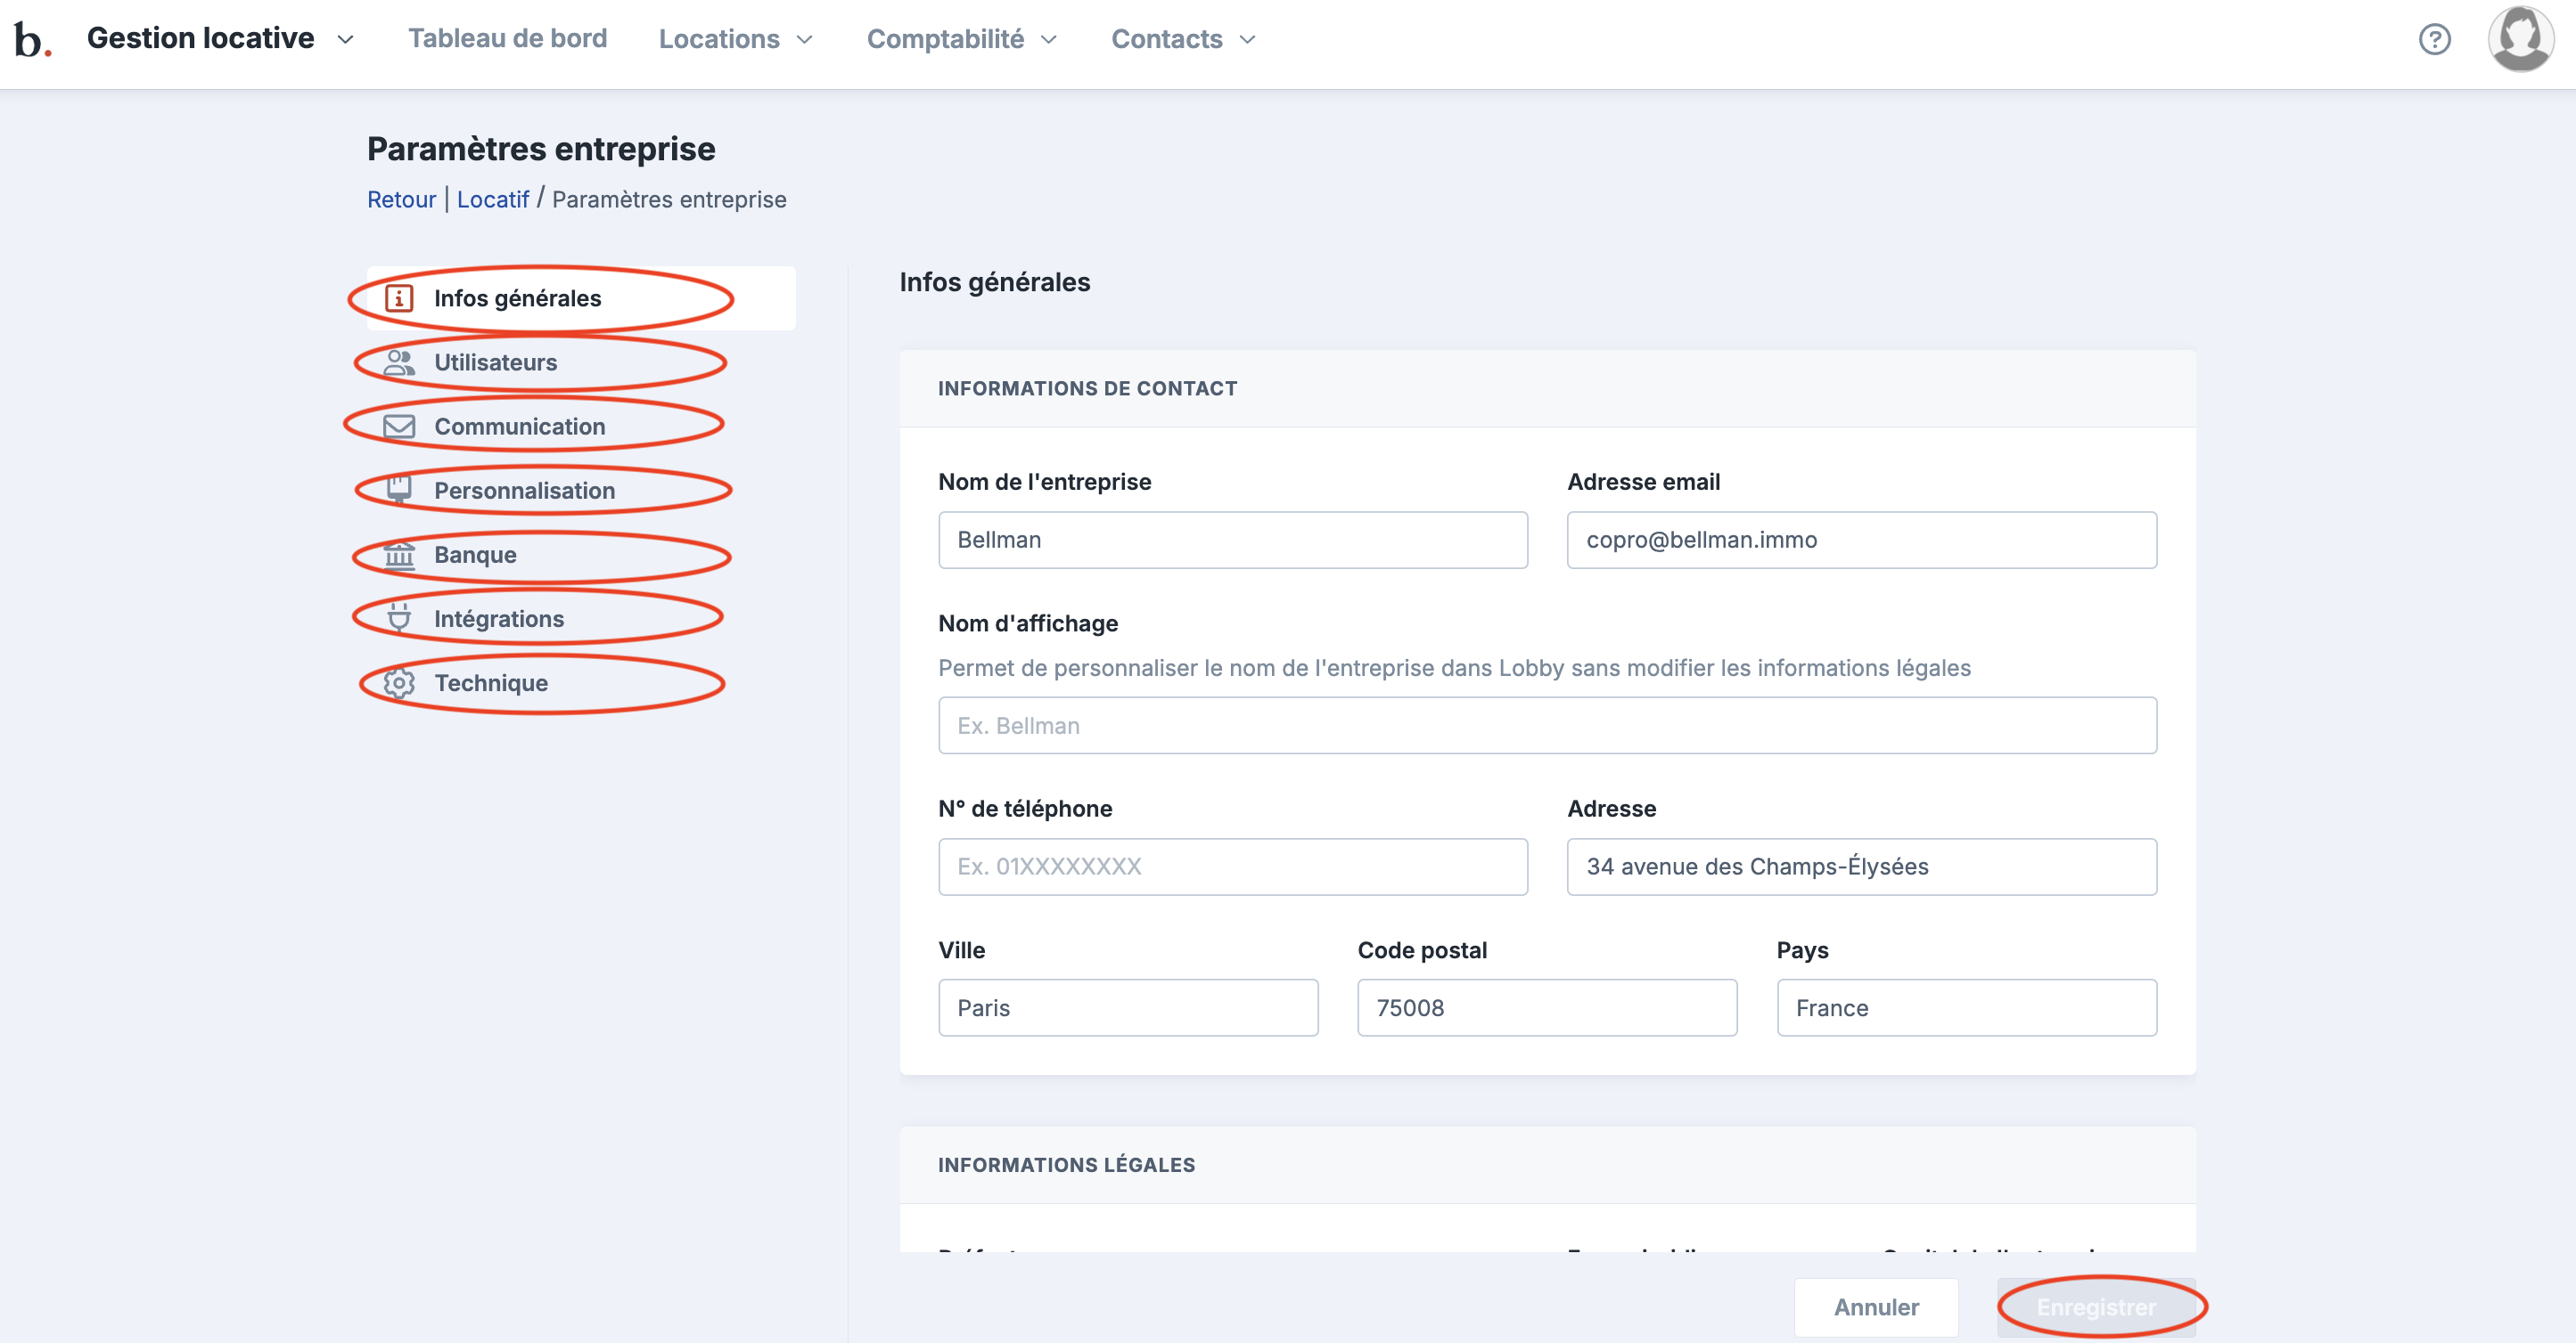The width and height of the screenshot is (2576, 1343).
Task: Click the Personnalisation brush icon
Action: point(399,489)
